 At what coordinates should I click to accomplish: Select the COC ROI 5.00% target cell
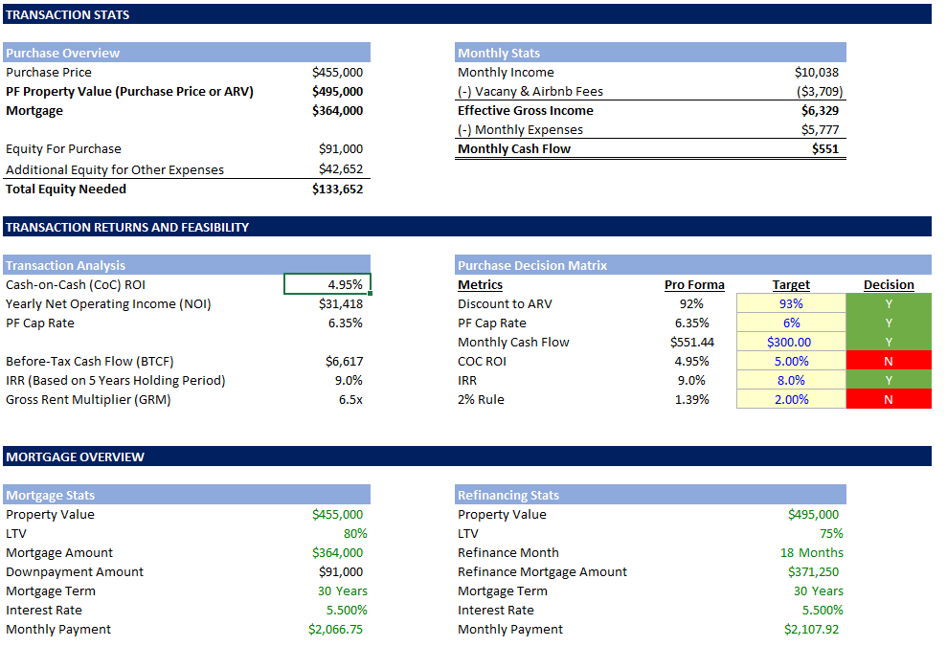[791, 361]
